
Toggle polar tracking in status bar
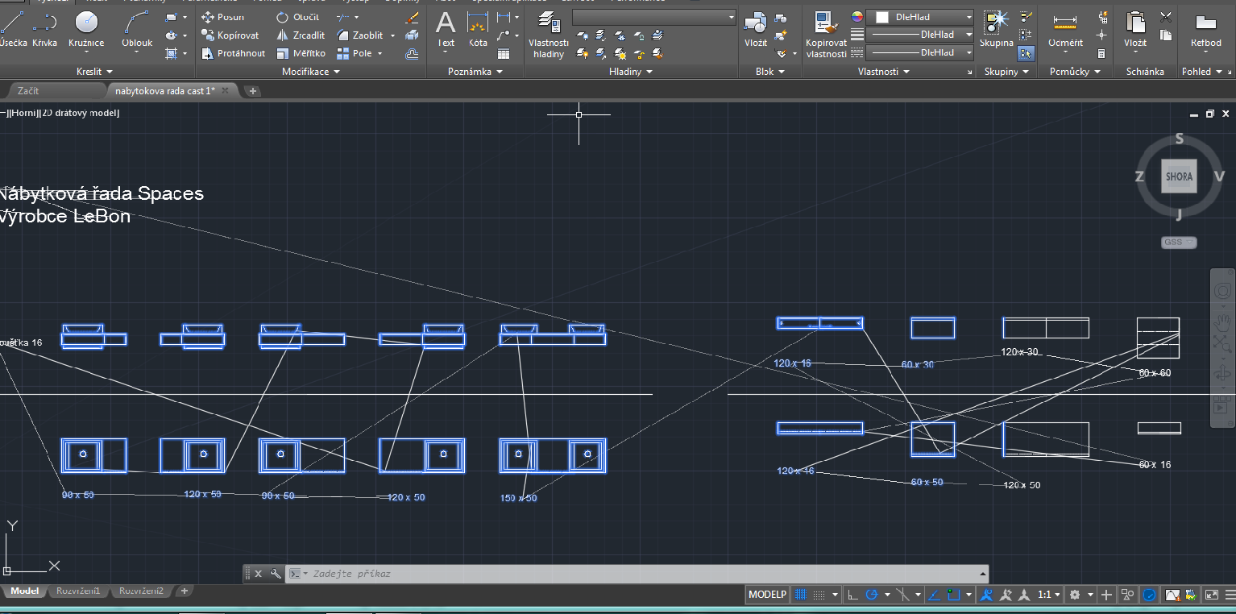pyautogui.click(x=871, y=595)
